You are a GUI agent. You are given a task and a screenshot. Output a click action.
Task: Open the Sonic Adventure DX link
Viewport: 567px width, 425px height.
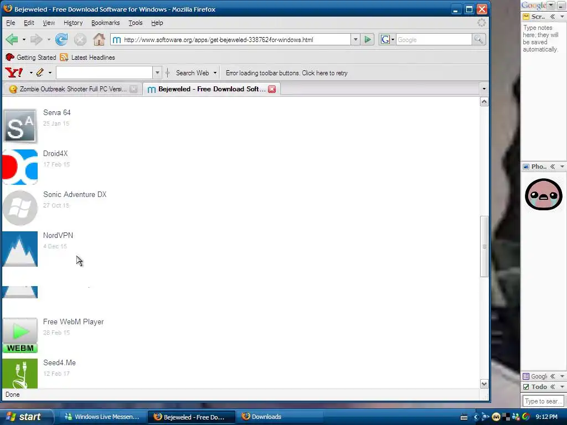pos(75,194)
